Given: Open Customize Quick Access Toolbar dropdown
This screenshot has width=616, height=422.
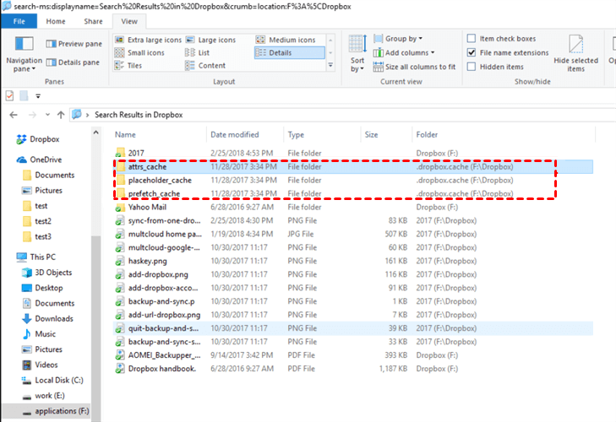Looking at the screenshot, I should coord(38,95).
